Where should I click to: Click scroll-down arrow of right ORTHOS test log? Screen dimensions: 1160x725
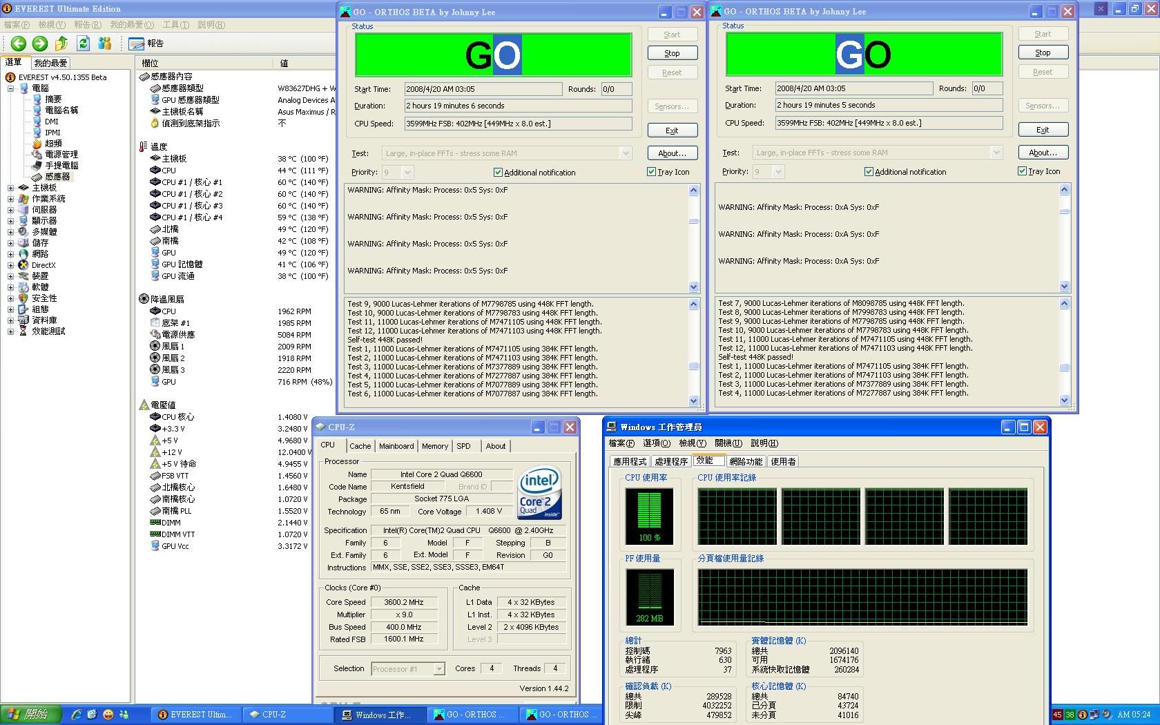[x=1065, y=400]
